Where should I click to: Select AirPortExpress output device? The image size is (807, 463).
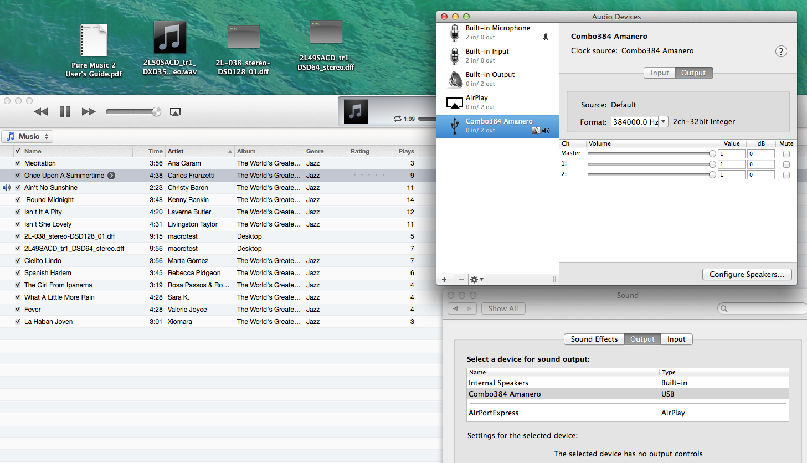click(628, 413)
